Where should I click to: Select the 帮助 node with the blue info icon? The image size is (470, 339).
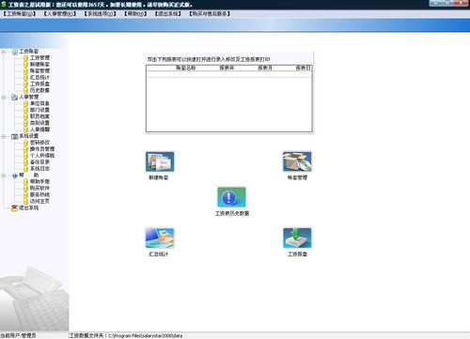click(x=28, y=176)
